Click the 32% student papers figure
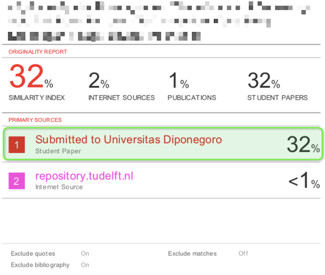 pyautogui.click(x=264, y=81)
